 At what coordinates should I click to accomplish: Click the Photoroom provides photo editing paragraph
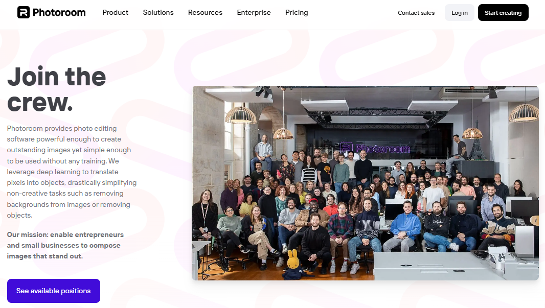pyautogui.click(x=72, y=172)
